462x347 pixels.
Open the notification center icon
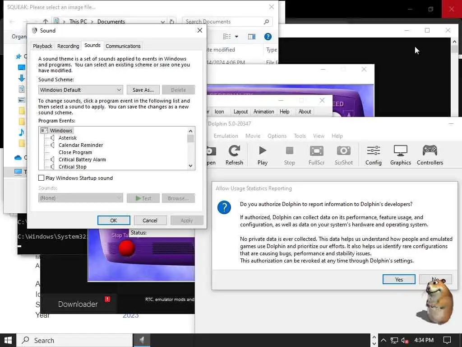pyautogui.click(x=447, y=340)
